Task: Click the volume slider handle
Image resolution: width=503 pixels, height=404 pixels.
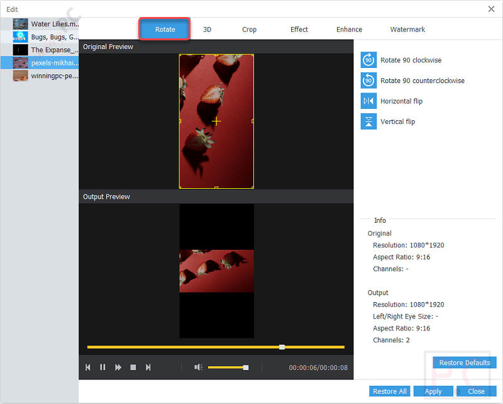Action: point(246,368)
